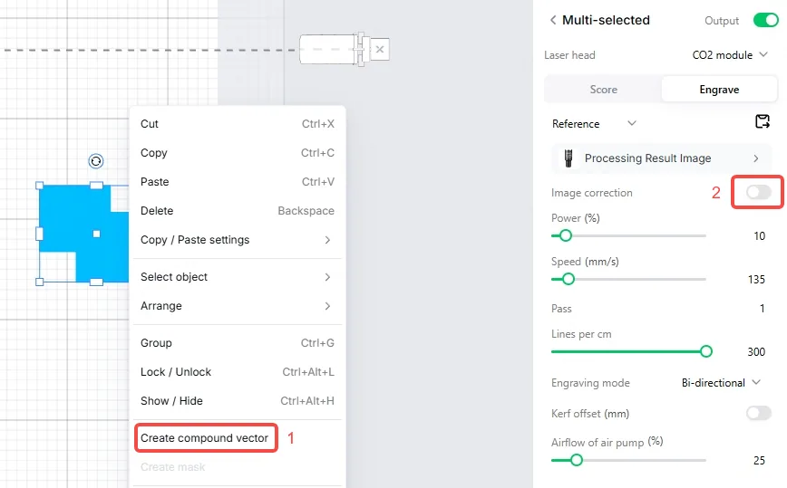Click the back arrow beside Multi-selected

(x=552, y=20)
